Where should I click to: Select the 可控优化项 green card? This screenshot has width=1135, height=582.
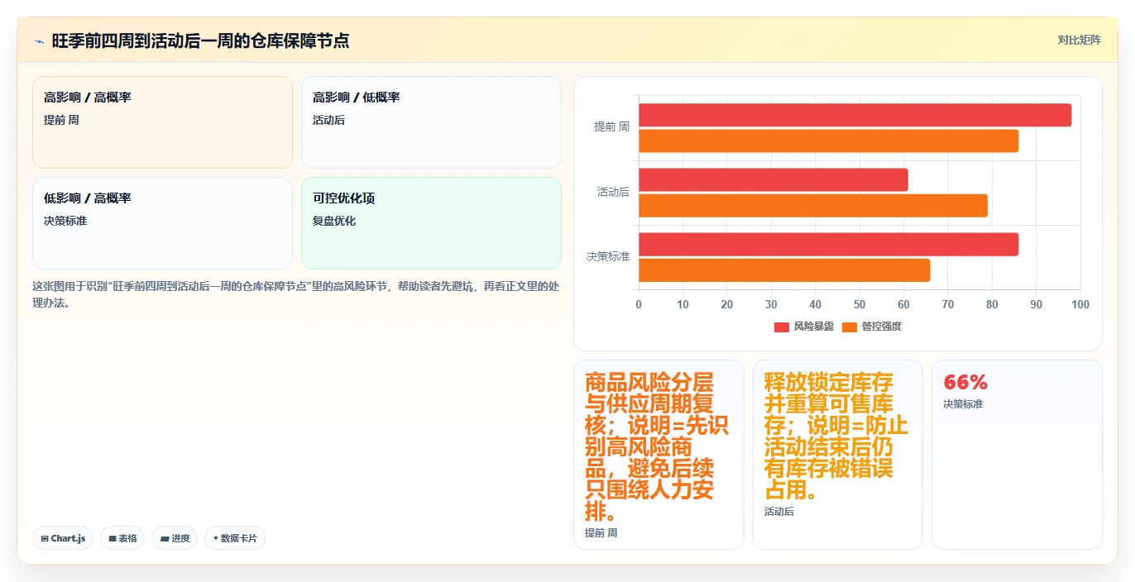[x=431, y=223]
